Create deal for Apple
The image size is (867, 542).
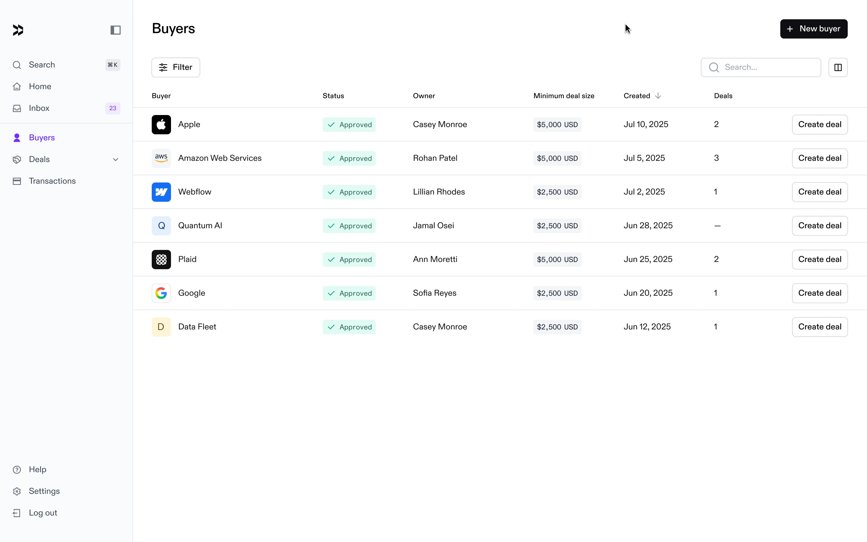pyautogui.click(x=820, y=124)
